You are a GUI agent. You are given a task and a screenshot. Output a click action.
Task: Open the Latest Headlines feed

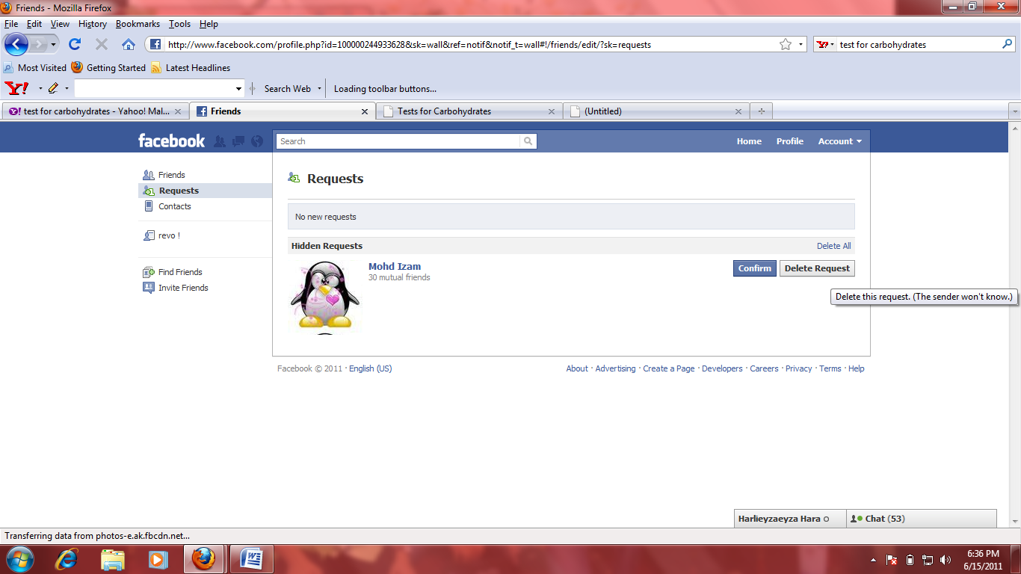tap(191, 67)
